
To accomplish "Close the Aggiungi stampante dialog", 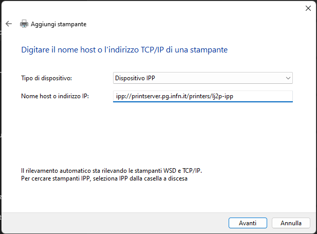I will [308, 8].
